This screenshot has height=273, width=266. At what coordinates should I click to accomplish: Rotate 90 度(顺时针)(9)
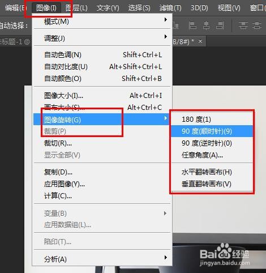point(212,131)
